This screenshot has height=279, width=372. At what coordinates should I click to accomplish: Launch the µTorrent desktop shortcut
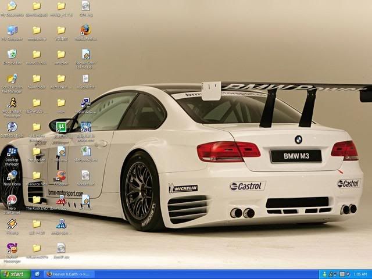point(61,127)
